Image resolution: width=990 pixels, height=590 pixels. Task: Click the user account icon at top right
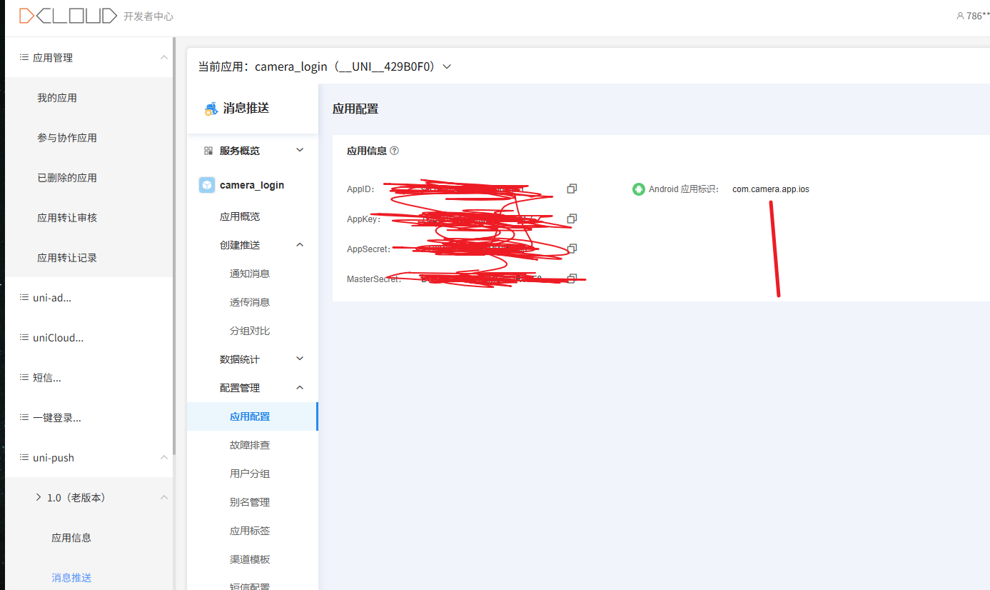pyautogui.click(x=960, y=16)
